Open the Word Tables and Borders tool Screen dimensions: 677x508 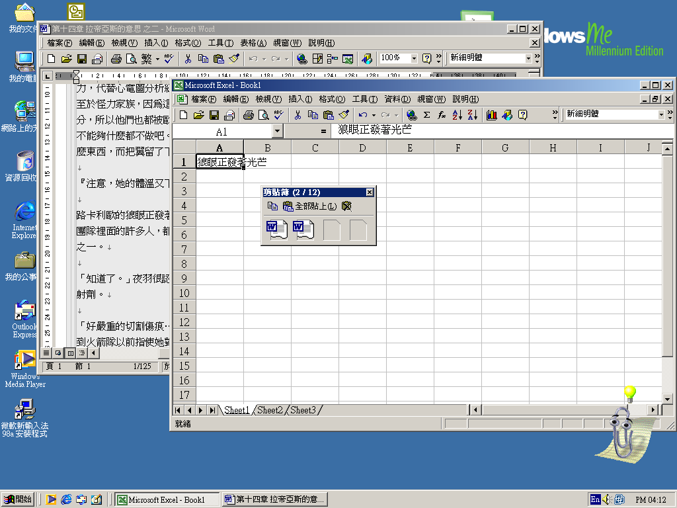[317, 59]
